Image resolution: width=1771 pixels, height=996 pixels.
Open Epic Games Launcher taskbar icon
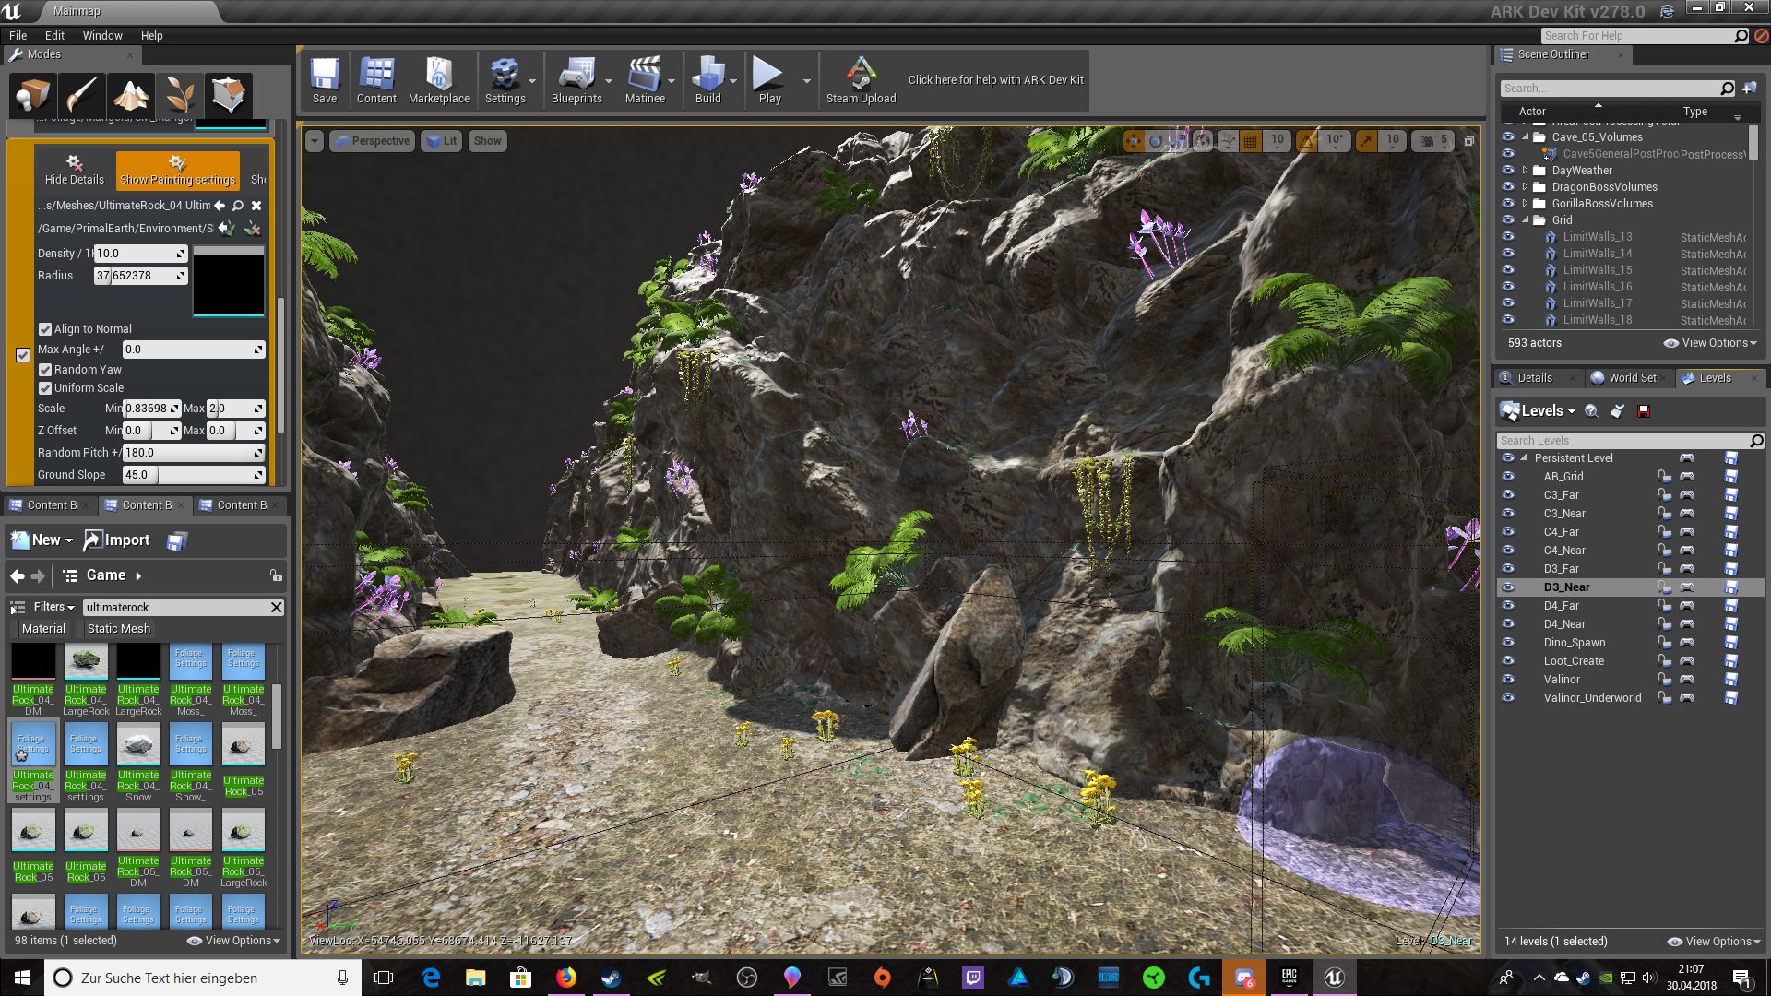pos(1289,978)
